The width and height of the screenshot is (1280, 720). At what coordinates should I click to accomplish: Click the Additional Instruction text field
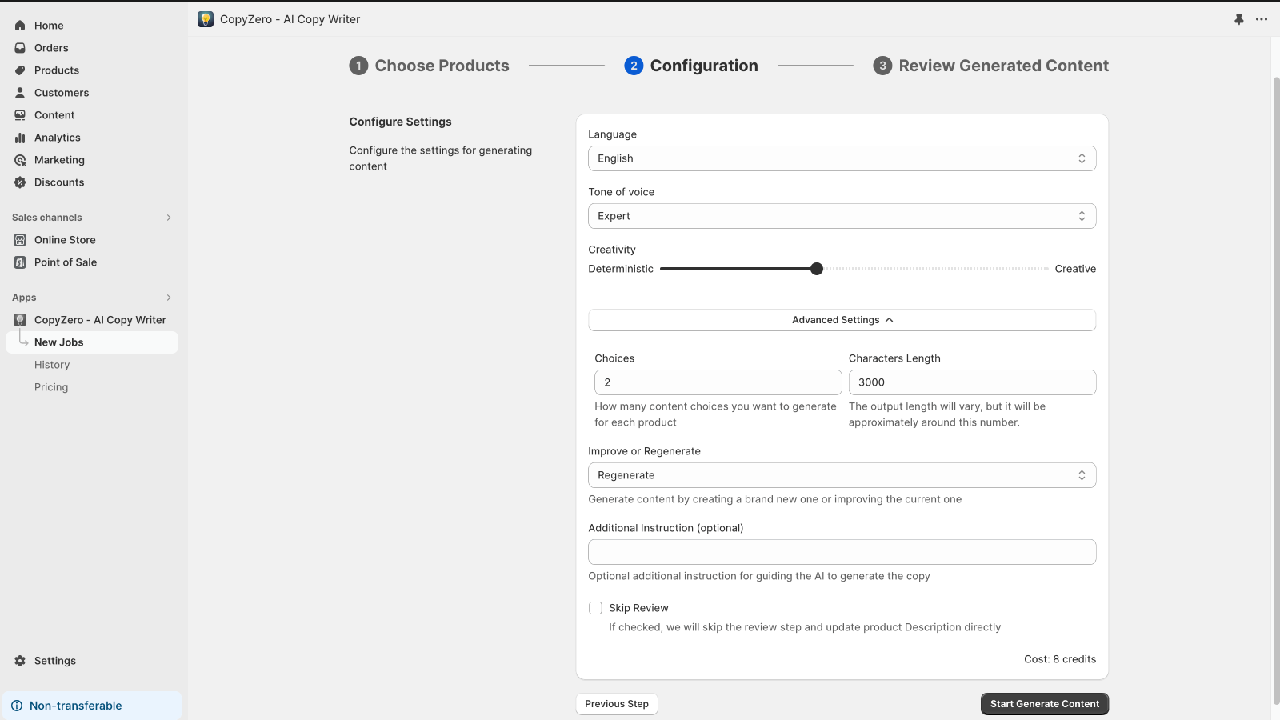[x=842, y=551]
